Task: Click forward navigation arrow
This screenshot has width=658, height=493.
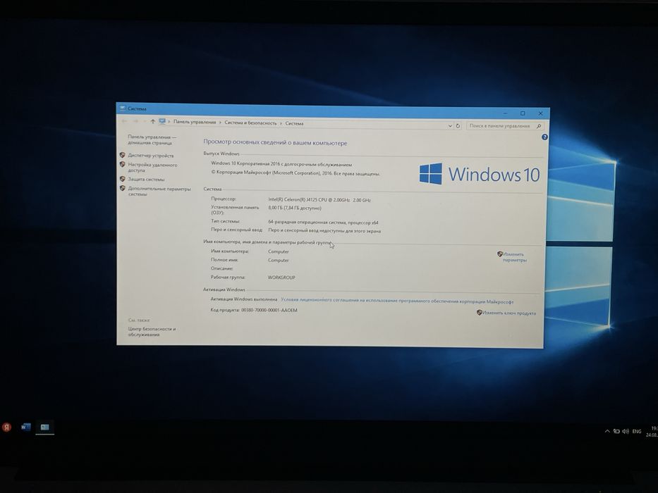Action: [x=135, y=121]
